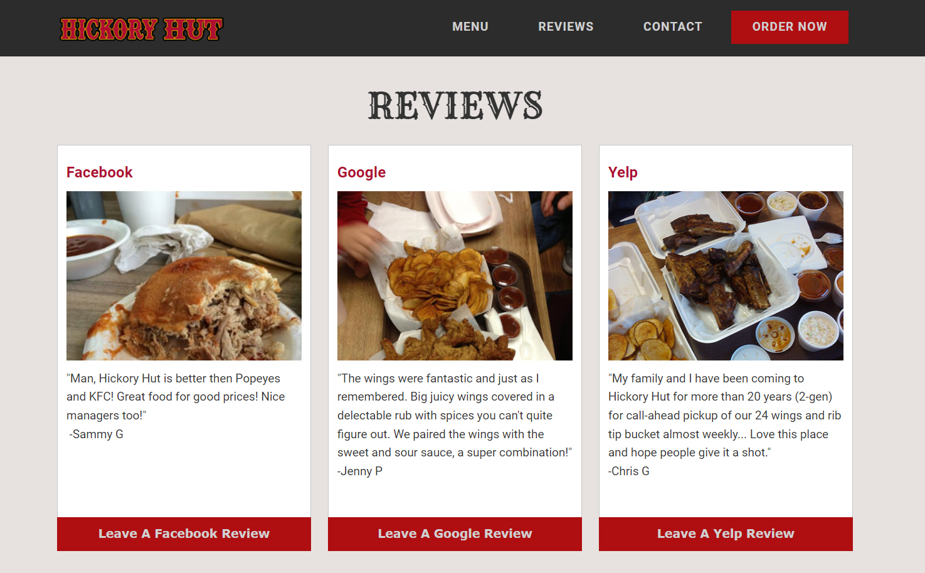Go to the Reviews nav item
Viewport: 925px width, 573px height.
coord(566,27)
